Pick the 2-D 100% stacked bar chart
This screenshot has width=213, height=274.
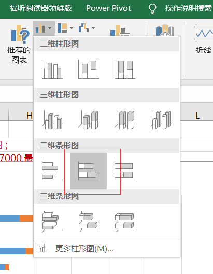click(125, 171)
